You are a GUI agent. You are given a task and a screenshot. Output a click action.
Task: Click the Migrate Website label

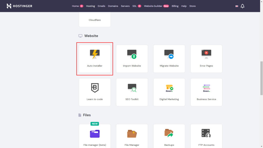pos(169,66)
